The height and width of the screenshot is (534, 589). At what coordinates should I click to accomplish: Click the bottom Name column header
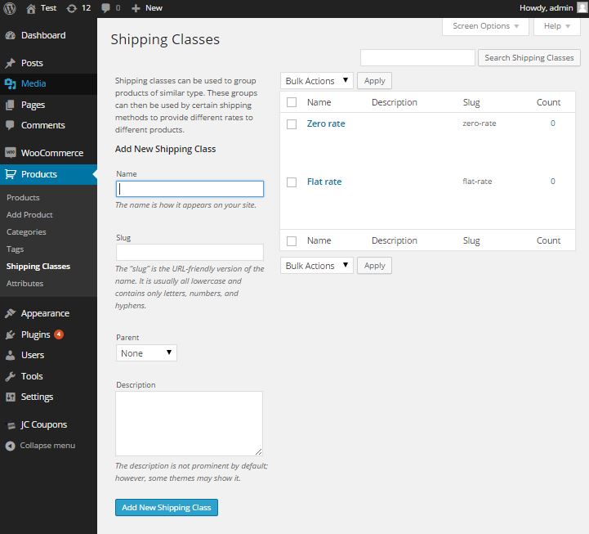click(319, 240)
